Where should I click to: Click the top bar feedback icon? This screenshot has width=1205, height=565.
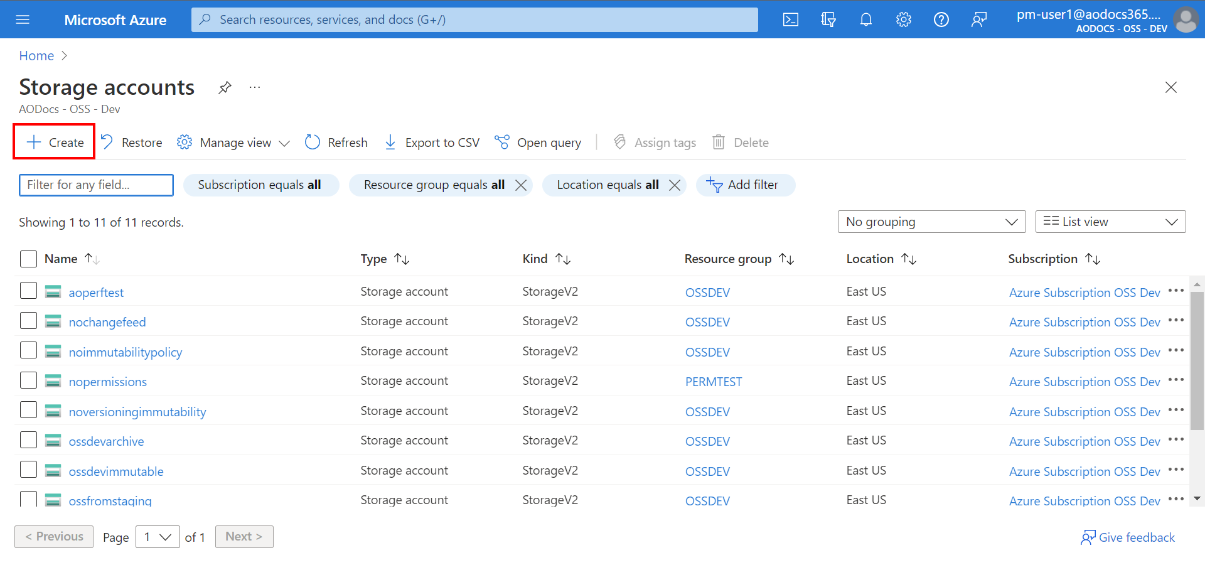(x=979, y=19)
